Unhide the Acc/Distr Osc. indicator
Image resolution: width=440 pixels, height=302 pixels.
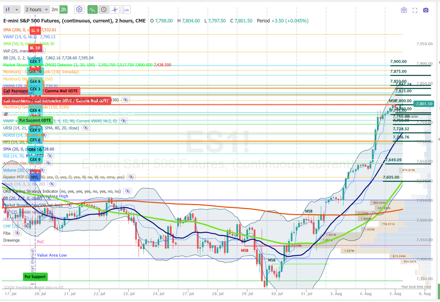click(48, 163)
